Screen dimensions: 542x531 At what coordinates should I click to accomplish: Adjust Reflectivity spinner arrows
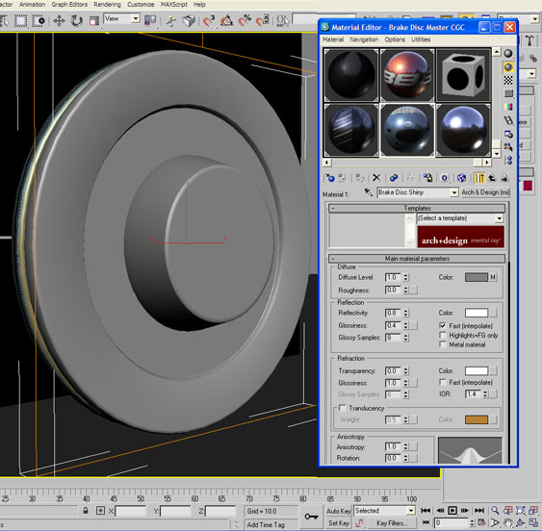pyautogui.click(x=406, y=313)
